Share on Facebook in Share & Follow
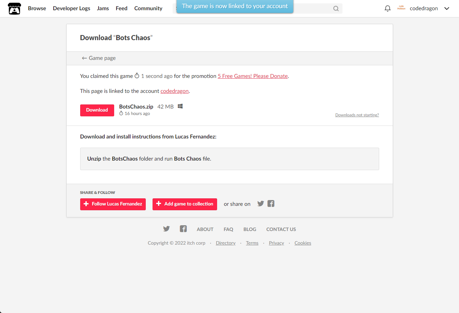 point(271,204)
